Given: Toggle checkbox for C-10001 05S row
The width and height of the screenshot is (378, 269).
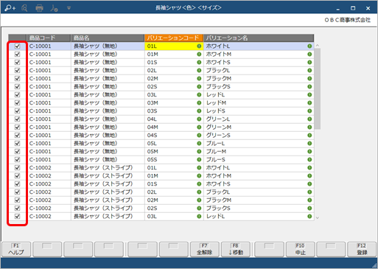Looking at the screenshot, I should (x=17, y=160).
